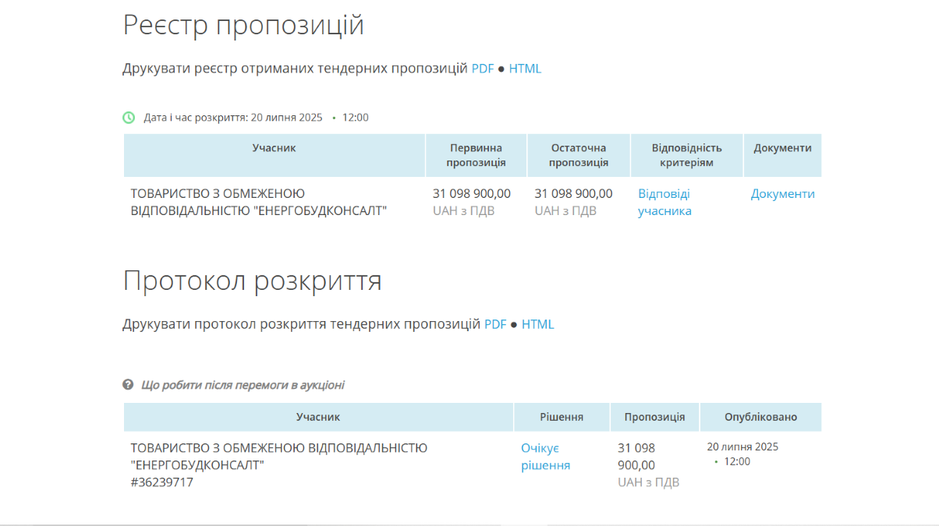The height and width of the screenshot is (526, 939).
Task: Click the 'Опубліковано' column header
Action: tap(760, 417)
